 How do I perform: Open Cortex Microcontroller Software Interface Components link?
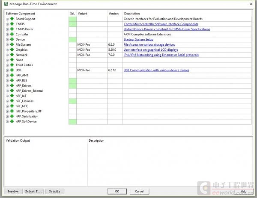[161, 24]
